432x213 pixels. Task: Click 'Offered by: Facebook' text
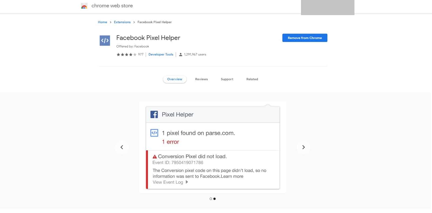click(x=133, y=46)
